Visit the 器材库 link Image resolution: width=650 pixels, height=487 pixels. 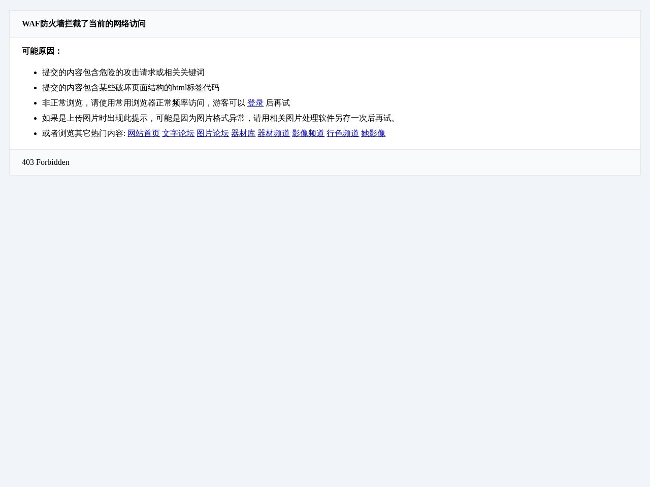(243, 133)
